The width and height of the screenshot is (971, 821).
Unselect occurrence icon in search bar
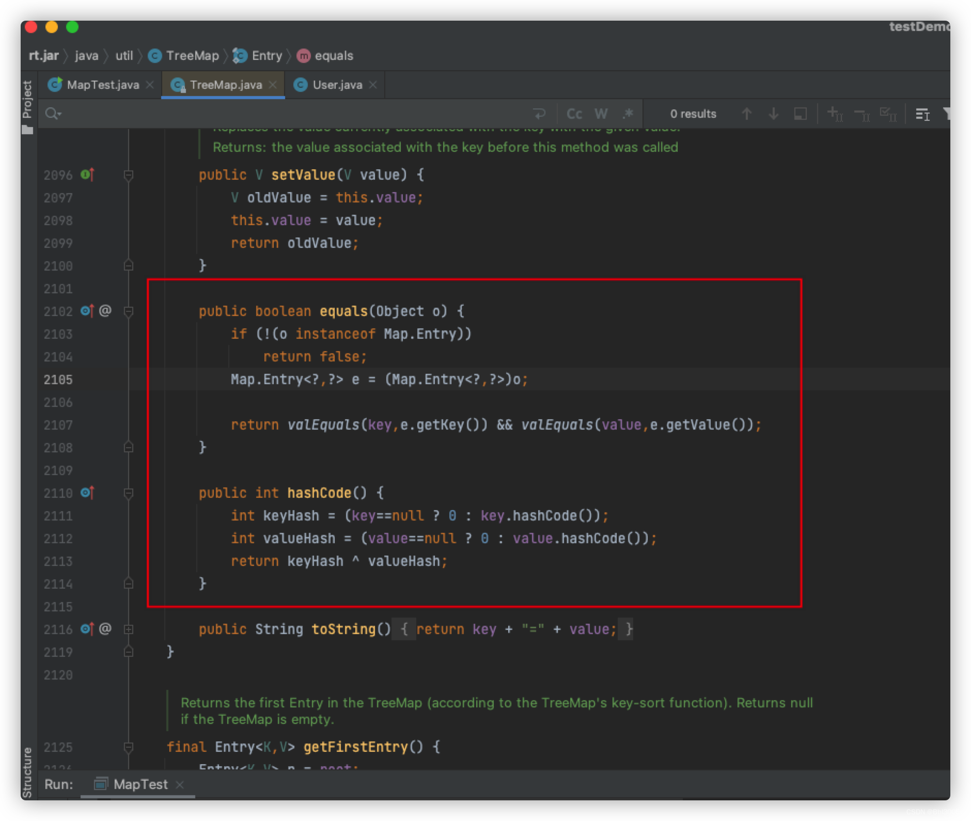pyautogui.click(x=862, y=114)
